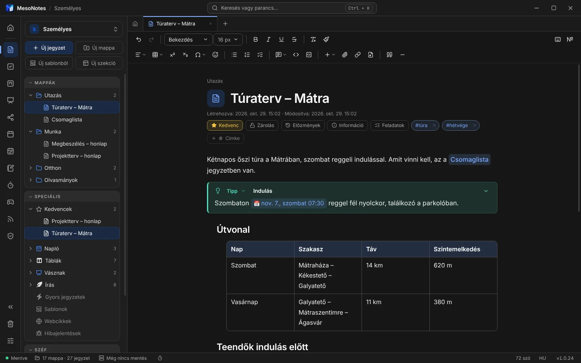Insert a numbered list

point(247,55)
